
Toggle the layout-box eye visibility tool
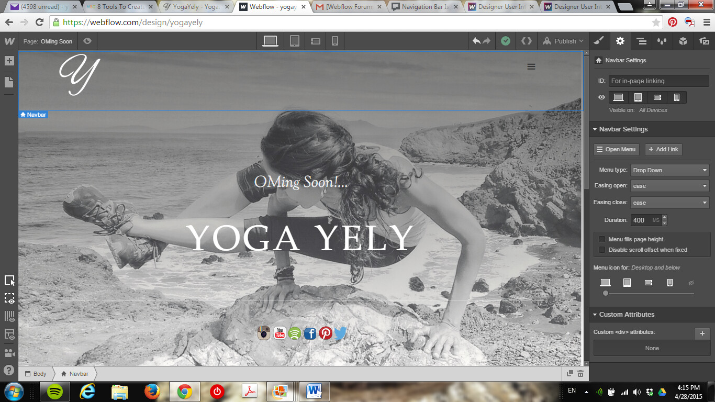tap(9, 334)
